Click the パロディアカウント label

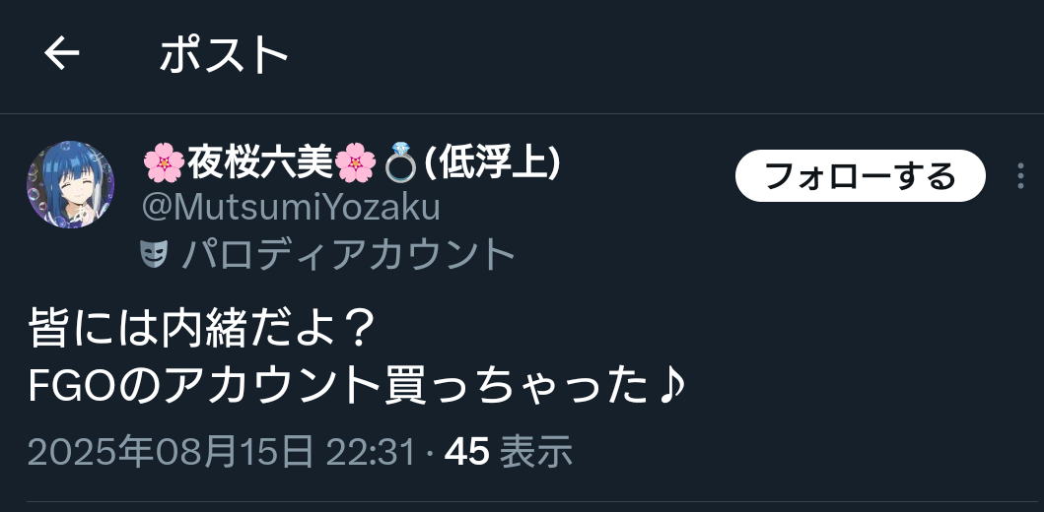348,254
